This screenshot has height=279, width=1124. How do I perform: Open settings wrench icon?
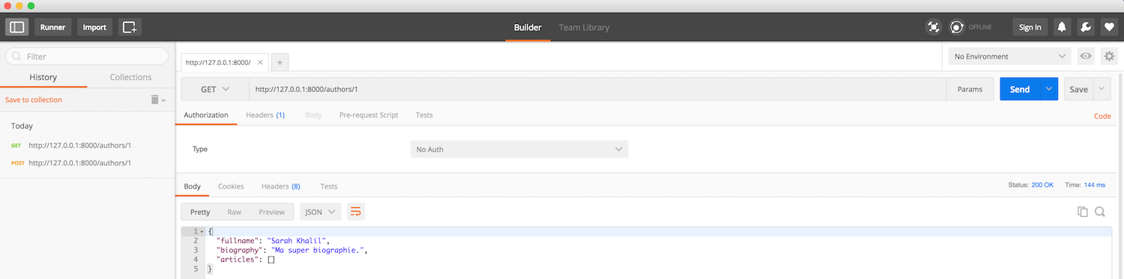[x=1085, y=27]
